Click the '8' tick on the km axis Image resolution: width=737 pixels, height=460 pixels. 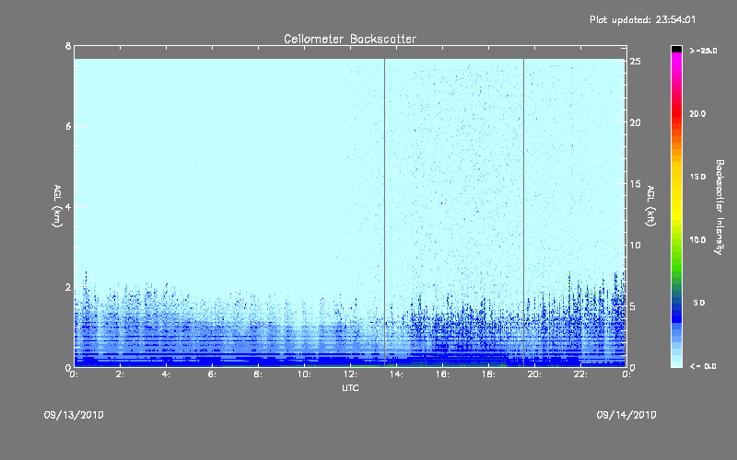[x=68, y=46]
